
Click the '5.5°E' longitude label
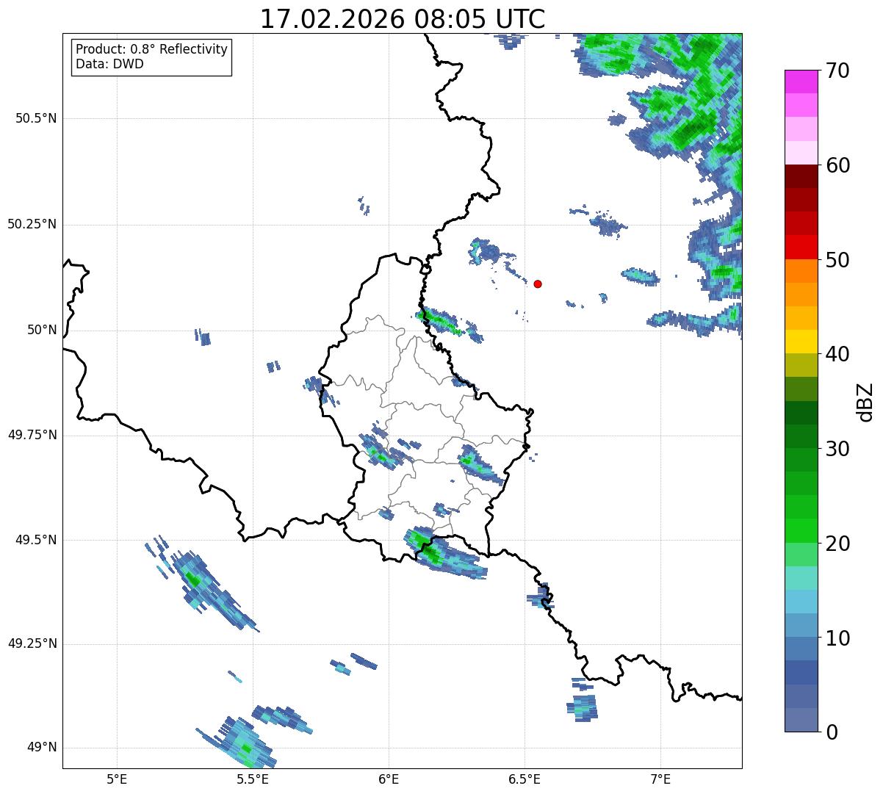click(x=253, y=779)
